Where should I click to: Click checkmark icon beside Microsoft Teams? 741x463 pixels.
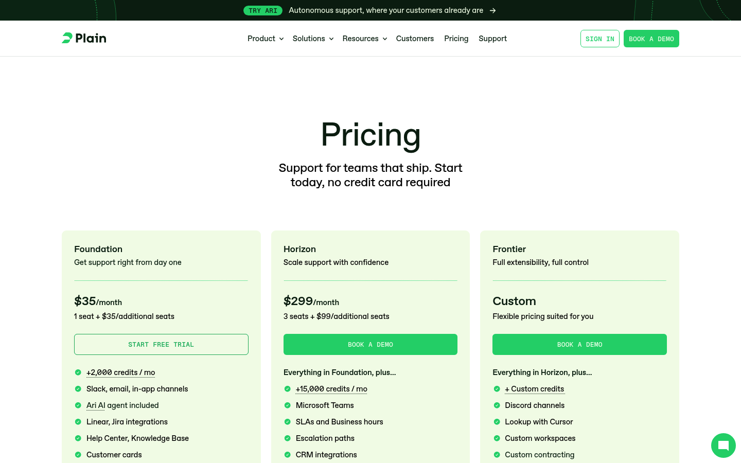pos(288,405)
